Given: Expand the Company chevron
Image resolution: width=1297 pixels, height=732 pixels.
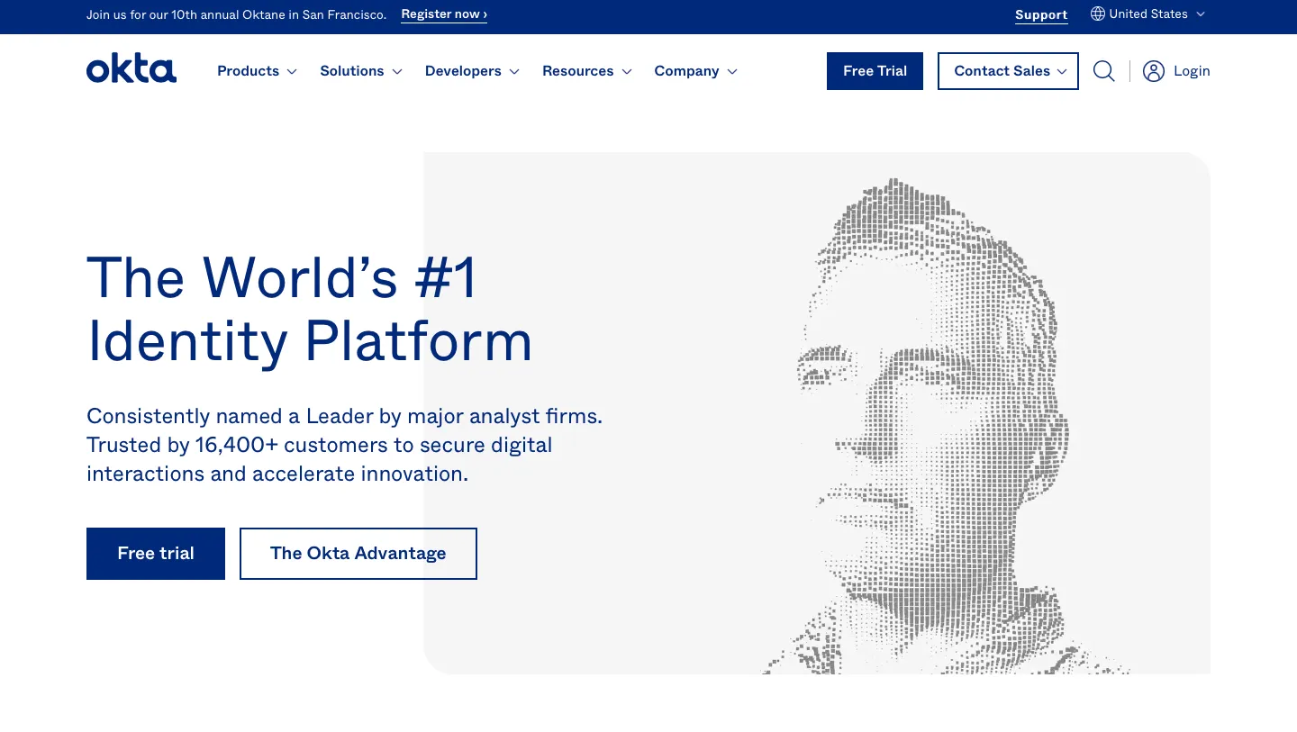Looking at the screenshot, I should [732, 72].
